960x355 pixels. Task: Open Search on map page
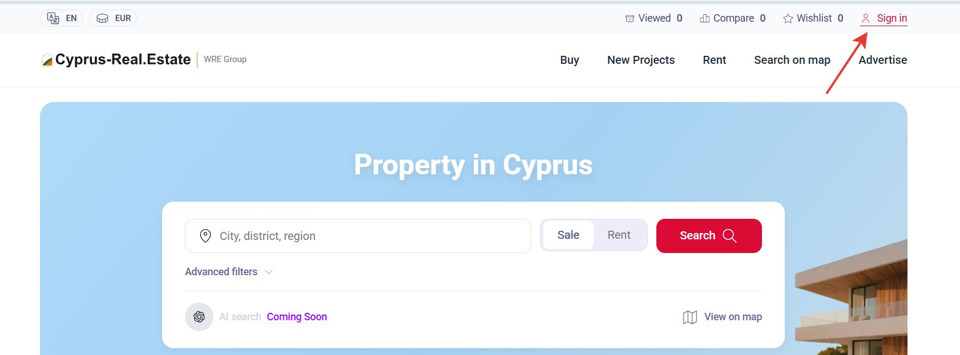792,60
